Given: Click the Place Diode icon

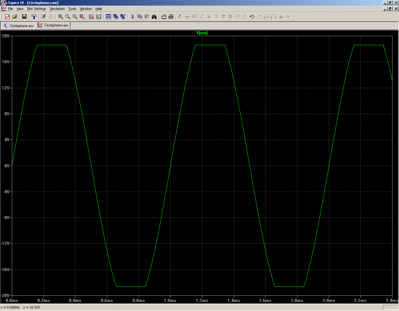Looking at the screenshot, I should 224,17.
